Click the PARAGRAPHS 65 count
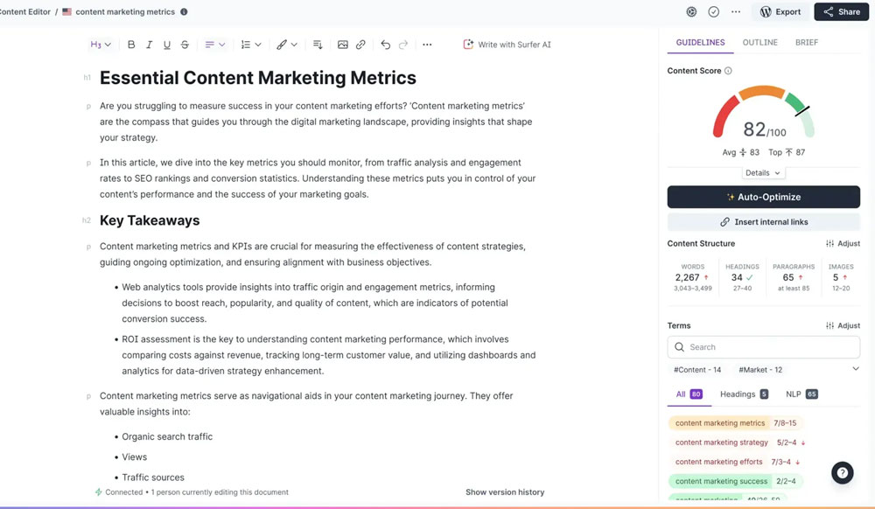 tap(794, 277)
